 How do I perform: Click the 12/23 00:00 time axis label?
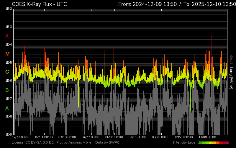(x=21, y=137)
